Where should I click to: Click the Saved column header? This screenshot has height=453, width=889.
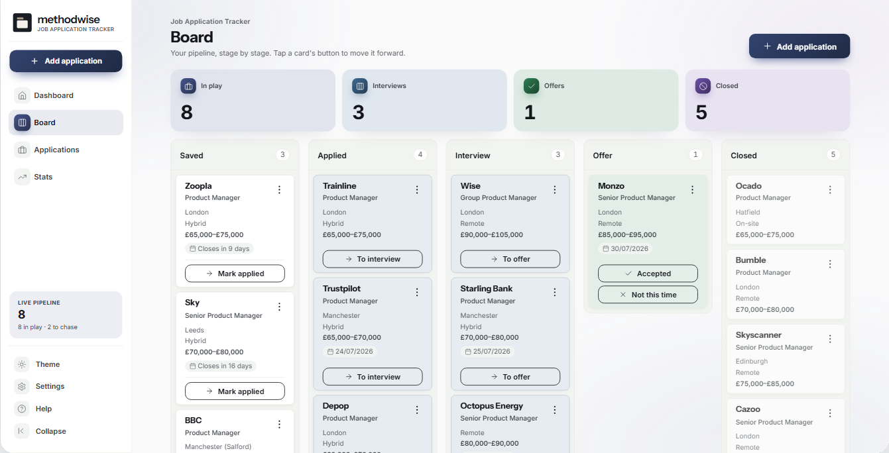(x=235, y=155)
